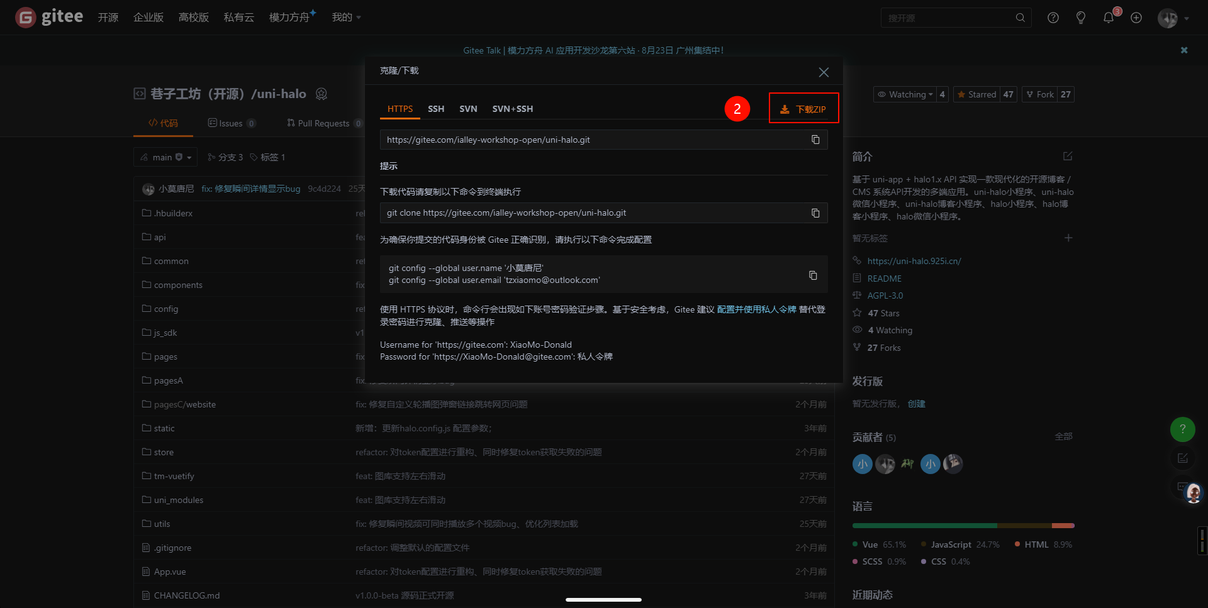Open the help question-mark icon in header
Image resolution: width=1208 pixels, height=608 pixels.
(1053, 18)
